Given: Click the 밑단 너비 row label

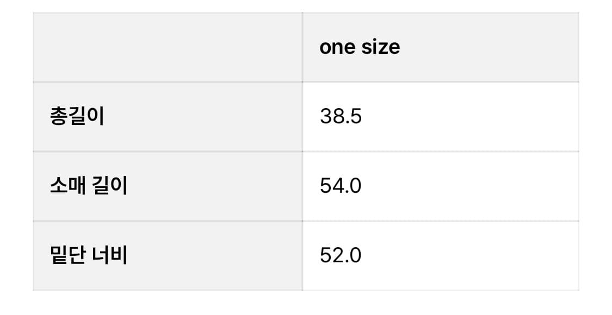Looking at the screenshot, I should coord(88,255).
